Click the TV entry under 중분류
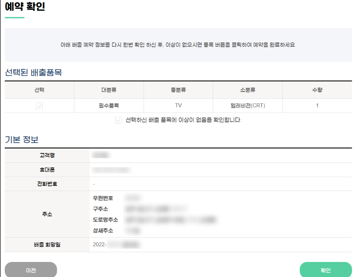 coord(178,105)
